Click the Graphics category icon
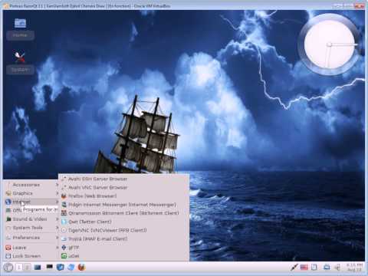The height and width of the screenshot is (276, 368). point(8,193)
